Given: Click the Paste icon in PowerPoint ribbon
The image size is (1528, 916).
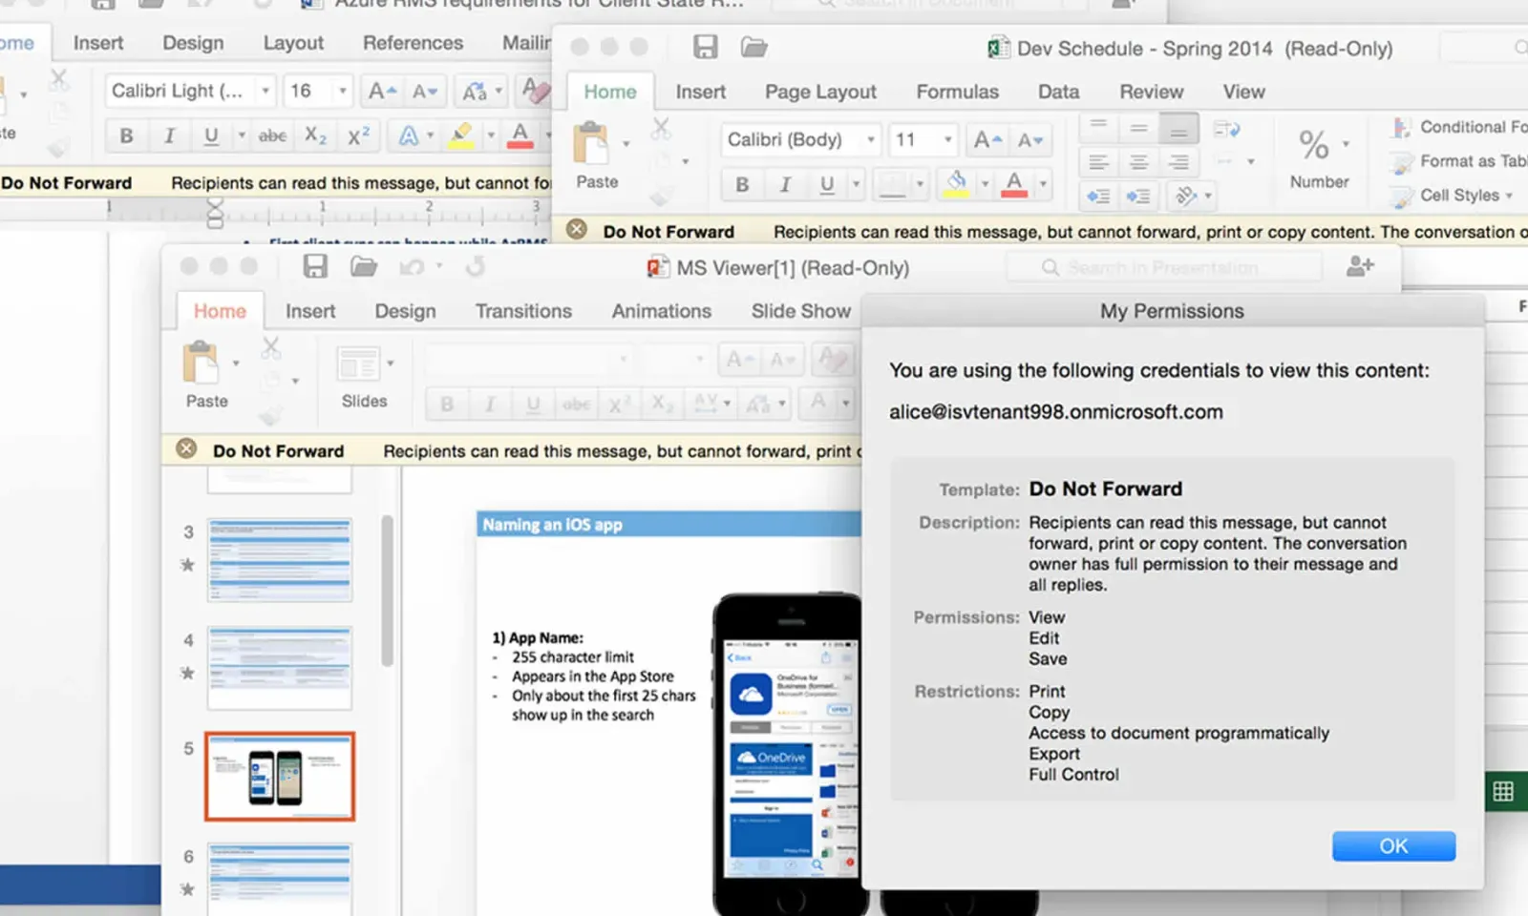Looking at the screenshot, I should tap(202, 364).
